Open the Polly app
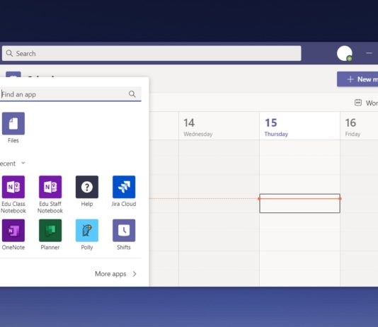This screenshot has height=327, width=378. click(x=87, y=230)
